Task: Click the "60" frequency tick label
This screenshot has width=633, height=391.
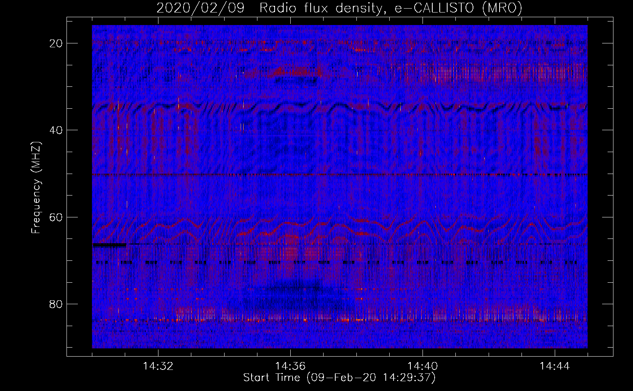Action: [56, 217]
